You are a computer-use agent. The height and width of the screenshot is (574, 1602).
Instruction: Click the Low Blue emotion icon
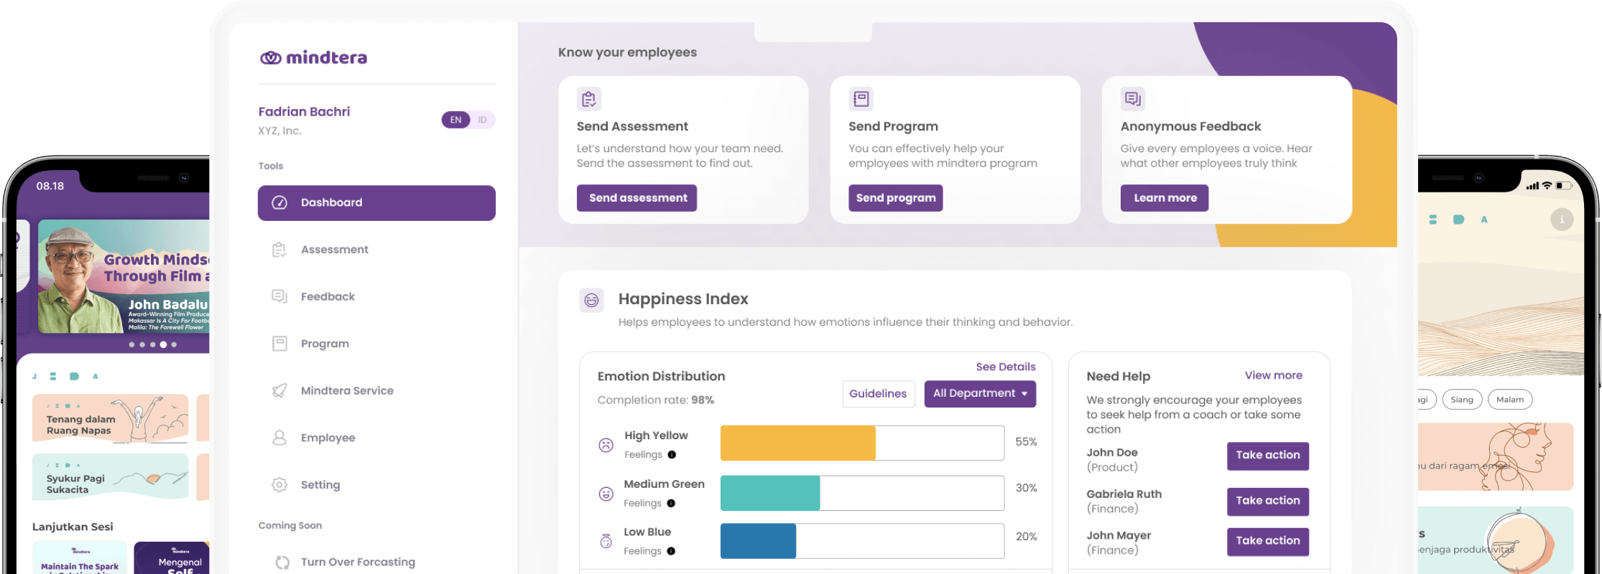click(x=606, y=541)
